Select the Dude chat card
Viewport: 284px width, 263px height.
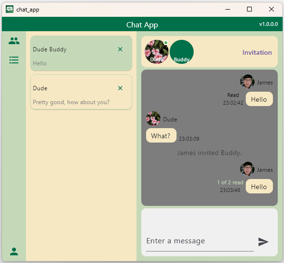coord(81,92)
